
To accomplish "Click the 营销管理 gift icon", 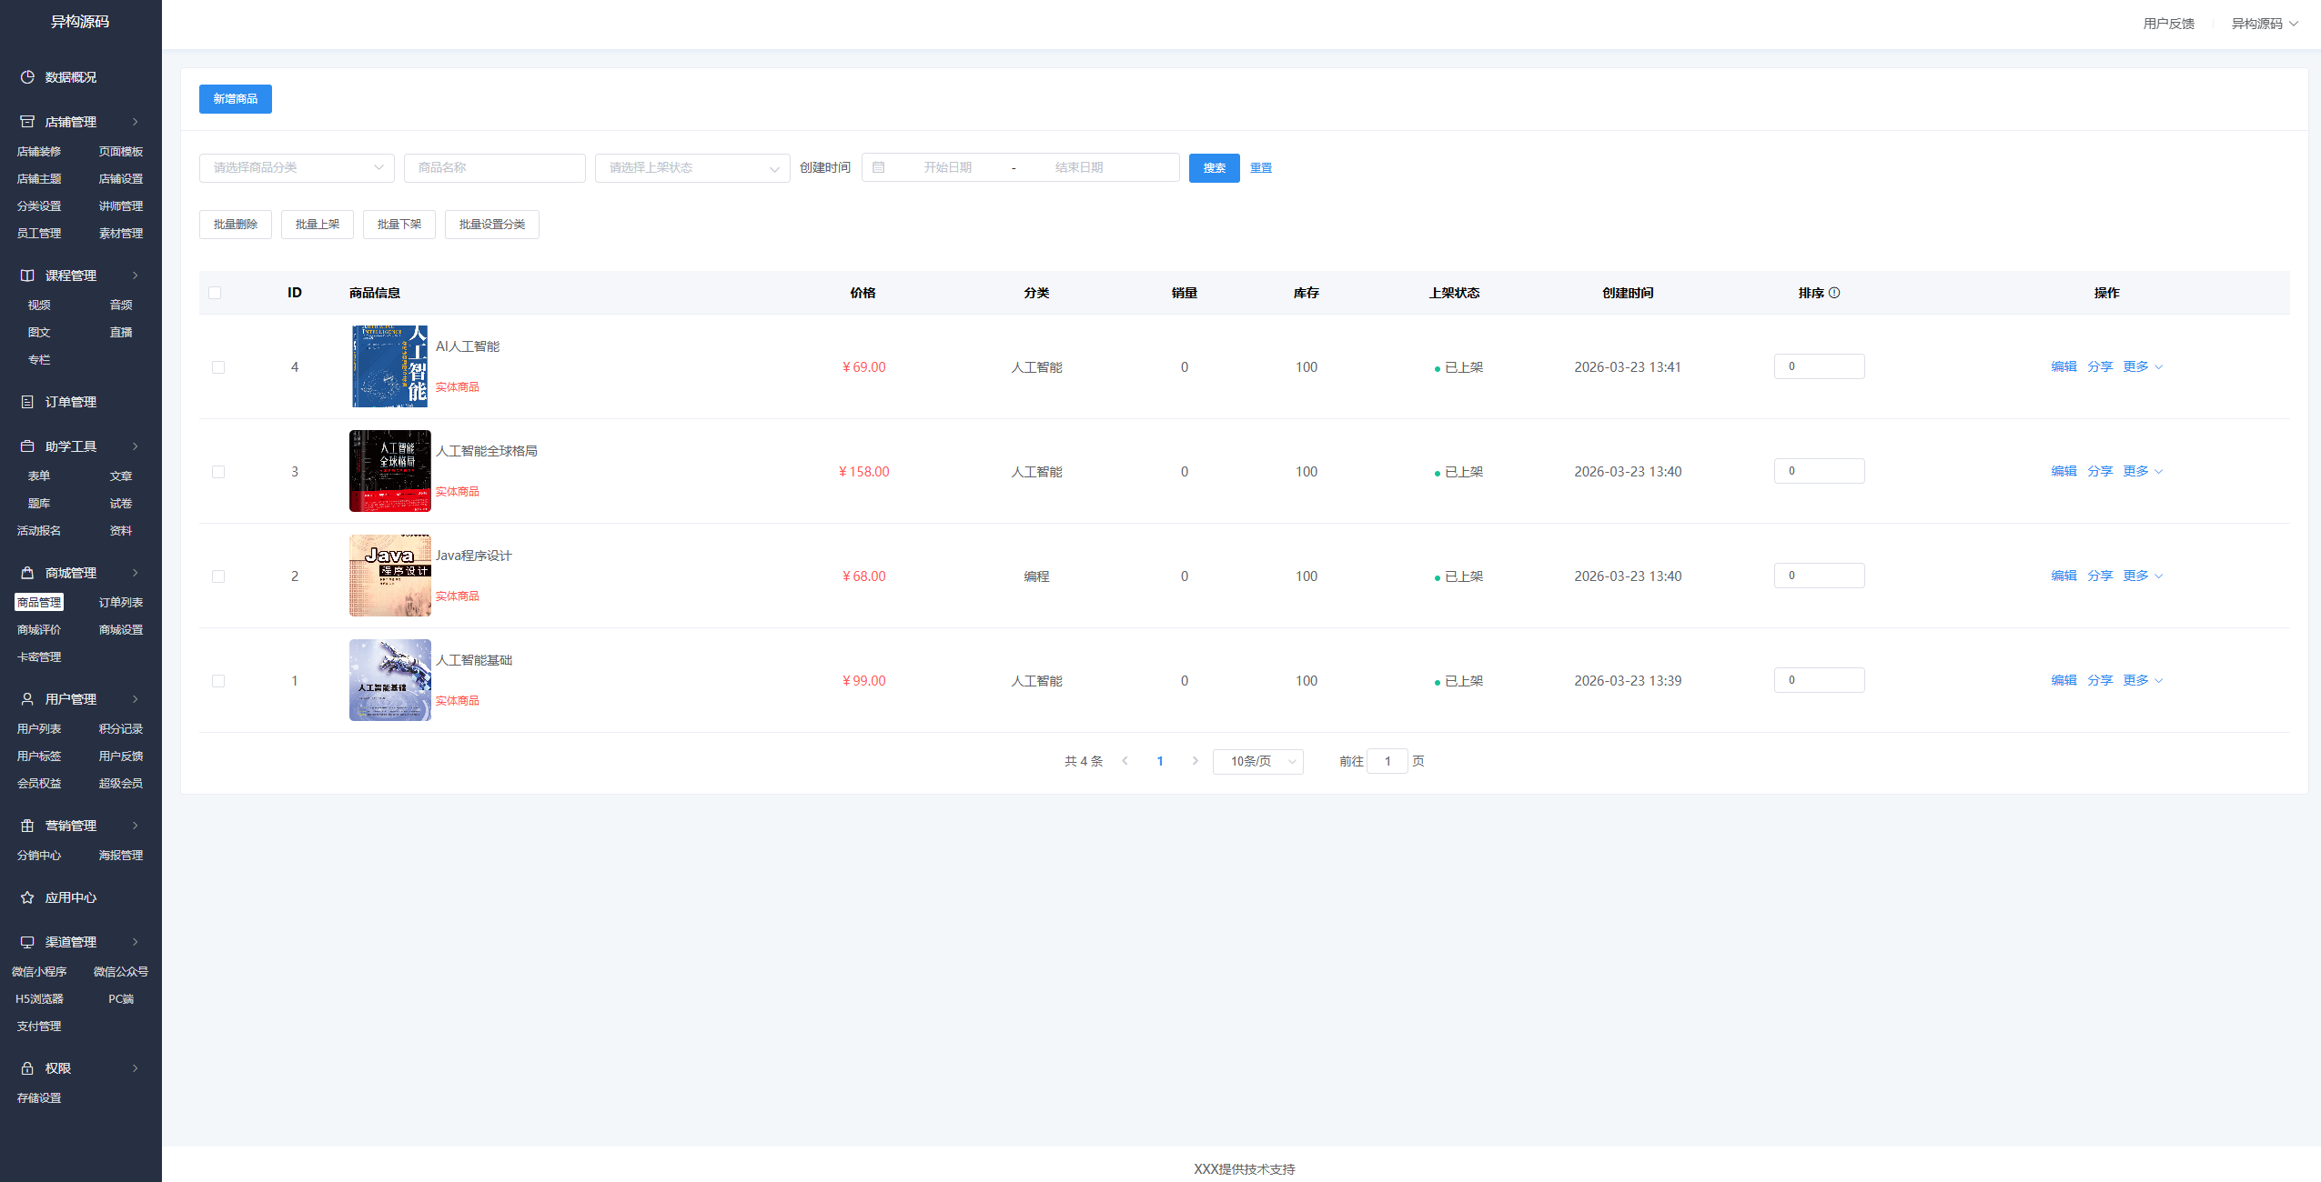I will [27, 826].
